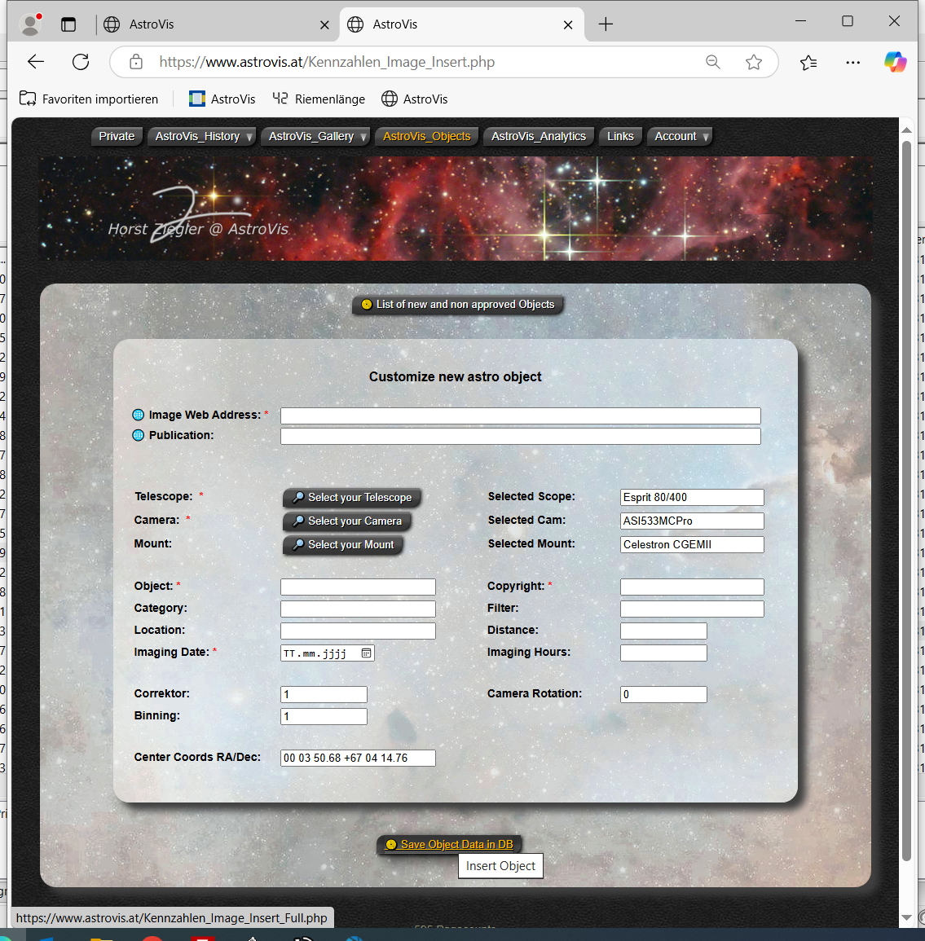
Task: Click the Image Web Address globe icon
Action: [138, 415]
